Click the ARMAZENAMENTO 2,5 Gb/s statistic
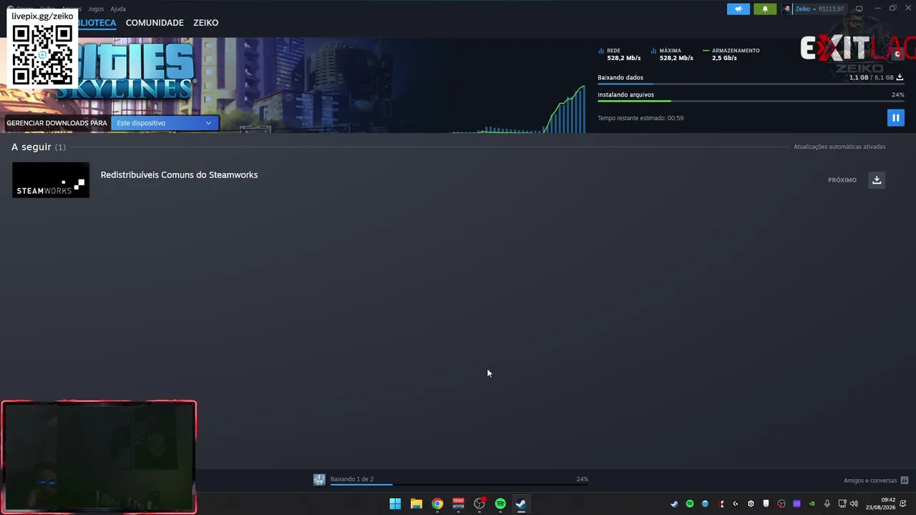The image size is (916, 515). [731, 54]
